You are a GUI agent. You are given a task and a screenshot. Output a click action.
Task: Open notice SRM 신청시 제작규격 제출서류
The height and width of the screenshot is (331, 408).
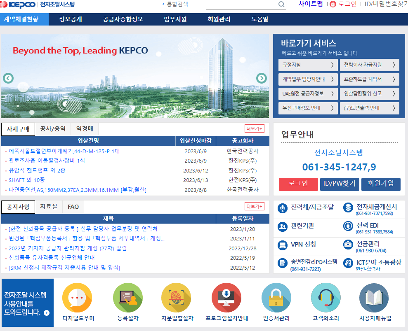point(64,268)
